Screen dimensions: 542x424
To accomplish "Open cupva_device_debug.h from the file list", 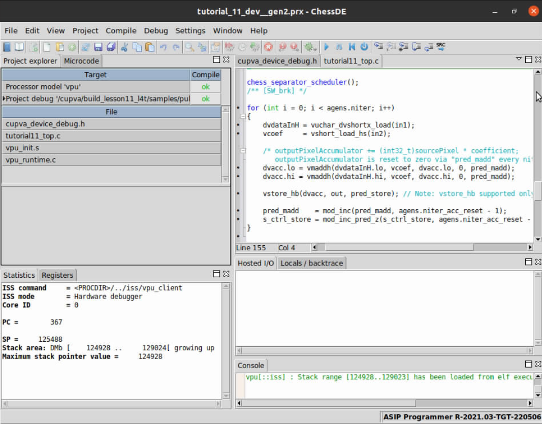I will coord(45,124).
